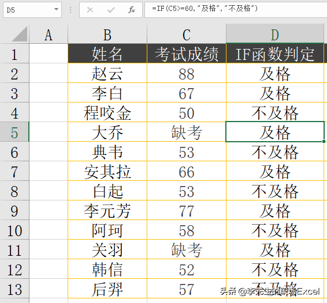Select the cell containing 赵云
The image size is (327, 303).
click(107, 73)
